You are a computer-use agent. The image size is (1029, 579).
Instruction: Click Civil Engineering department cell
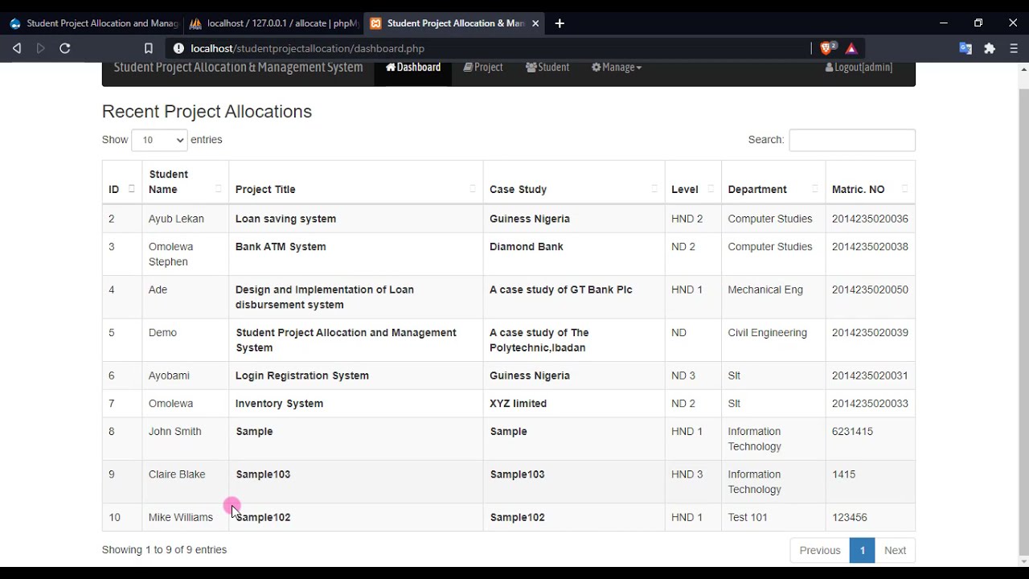767,333
